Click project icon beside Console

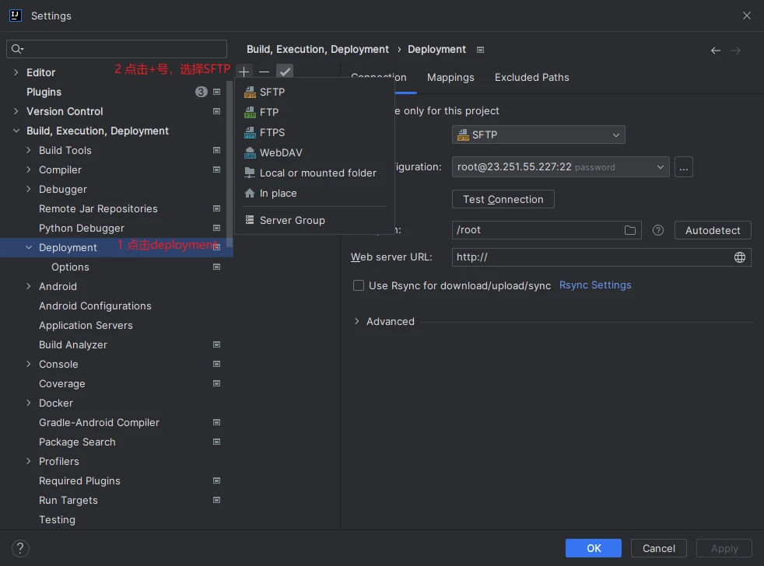217,364
